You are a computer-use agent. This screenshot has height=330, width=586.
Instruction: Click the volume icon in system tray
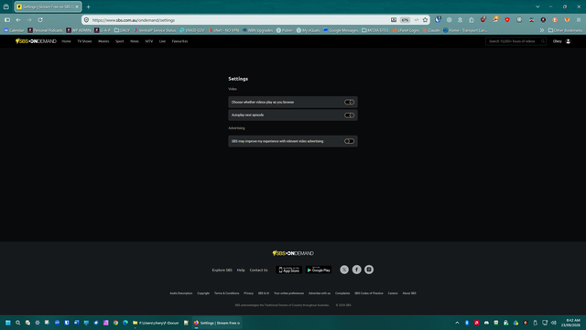tap(553, 323)
